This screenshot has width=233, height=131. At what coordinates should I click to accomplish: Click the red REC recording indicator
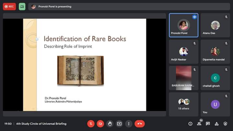pyautogui.click(x=9, y=6)
